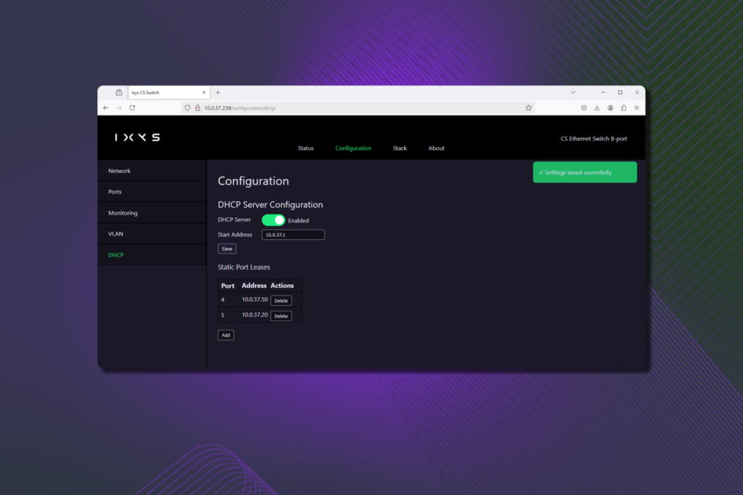
Task: Click Add to create static lease
Action: [x=226, y=335]
